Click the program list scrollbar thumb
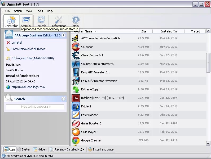211x159 pixels. (208, 63)
